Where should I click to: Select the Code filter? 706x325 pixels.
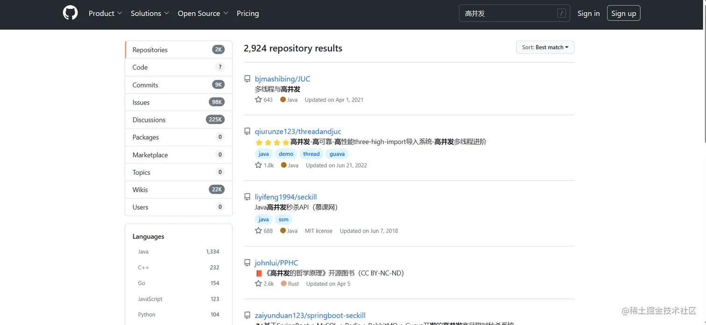click(x=179, y=67)
